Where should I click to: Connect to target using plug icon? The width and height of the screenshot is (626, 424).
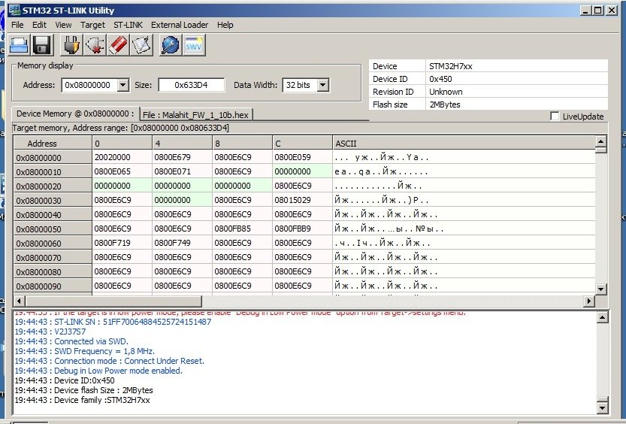[71, 44]
